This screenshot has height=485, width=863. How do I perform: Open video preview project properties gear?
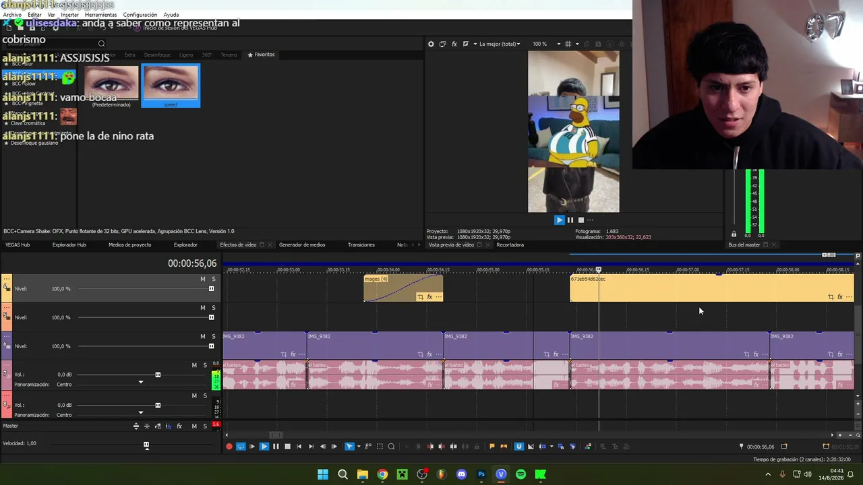(x=431, y=44)
